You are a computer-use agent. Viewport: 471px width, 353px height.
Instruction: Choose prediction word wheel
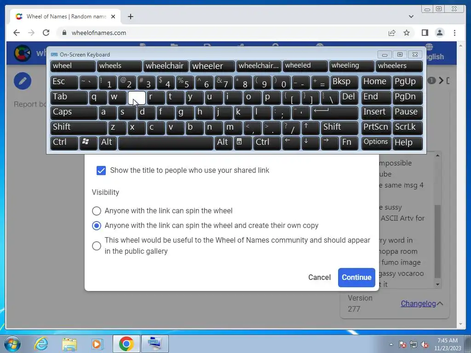point(73,66)
